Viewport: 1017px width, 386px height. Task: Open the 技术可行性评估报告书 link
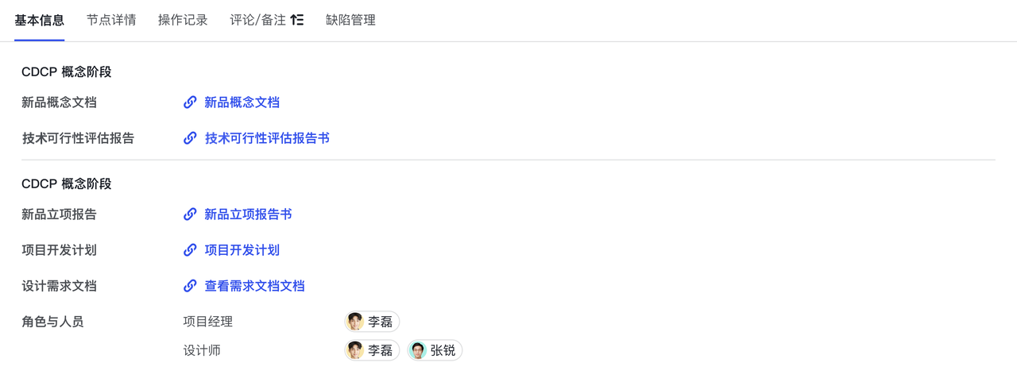[267, 138]
